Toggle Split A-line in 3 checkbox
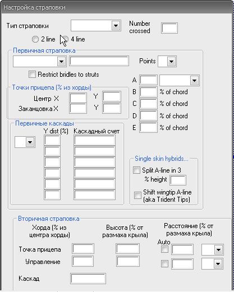Image resolution: width=234 pixels, height=292 pixels. coord(136,170)
